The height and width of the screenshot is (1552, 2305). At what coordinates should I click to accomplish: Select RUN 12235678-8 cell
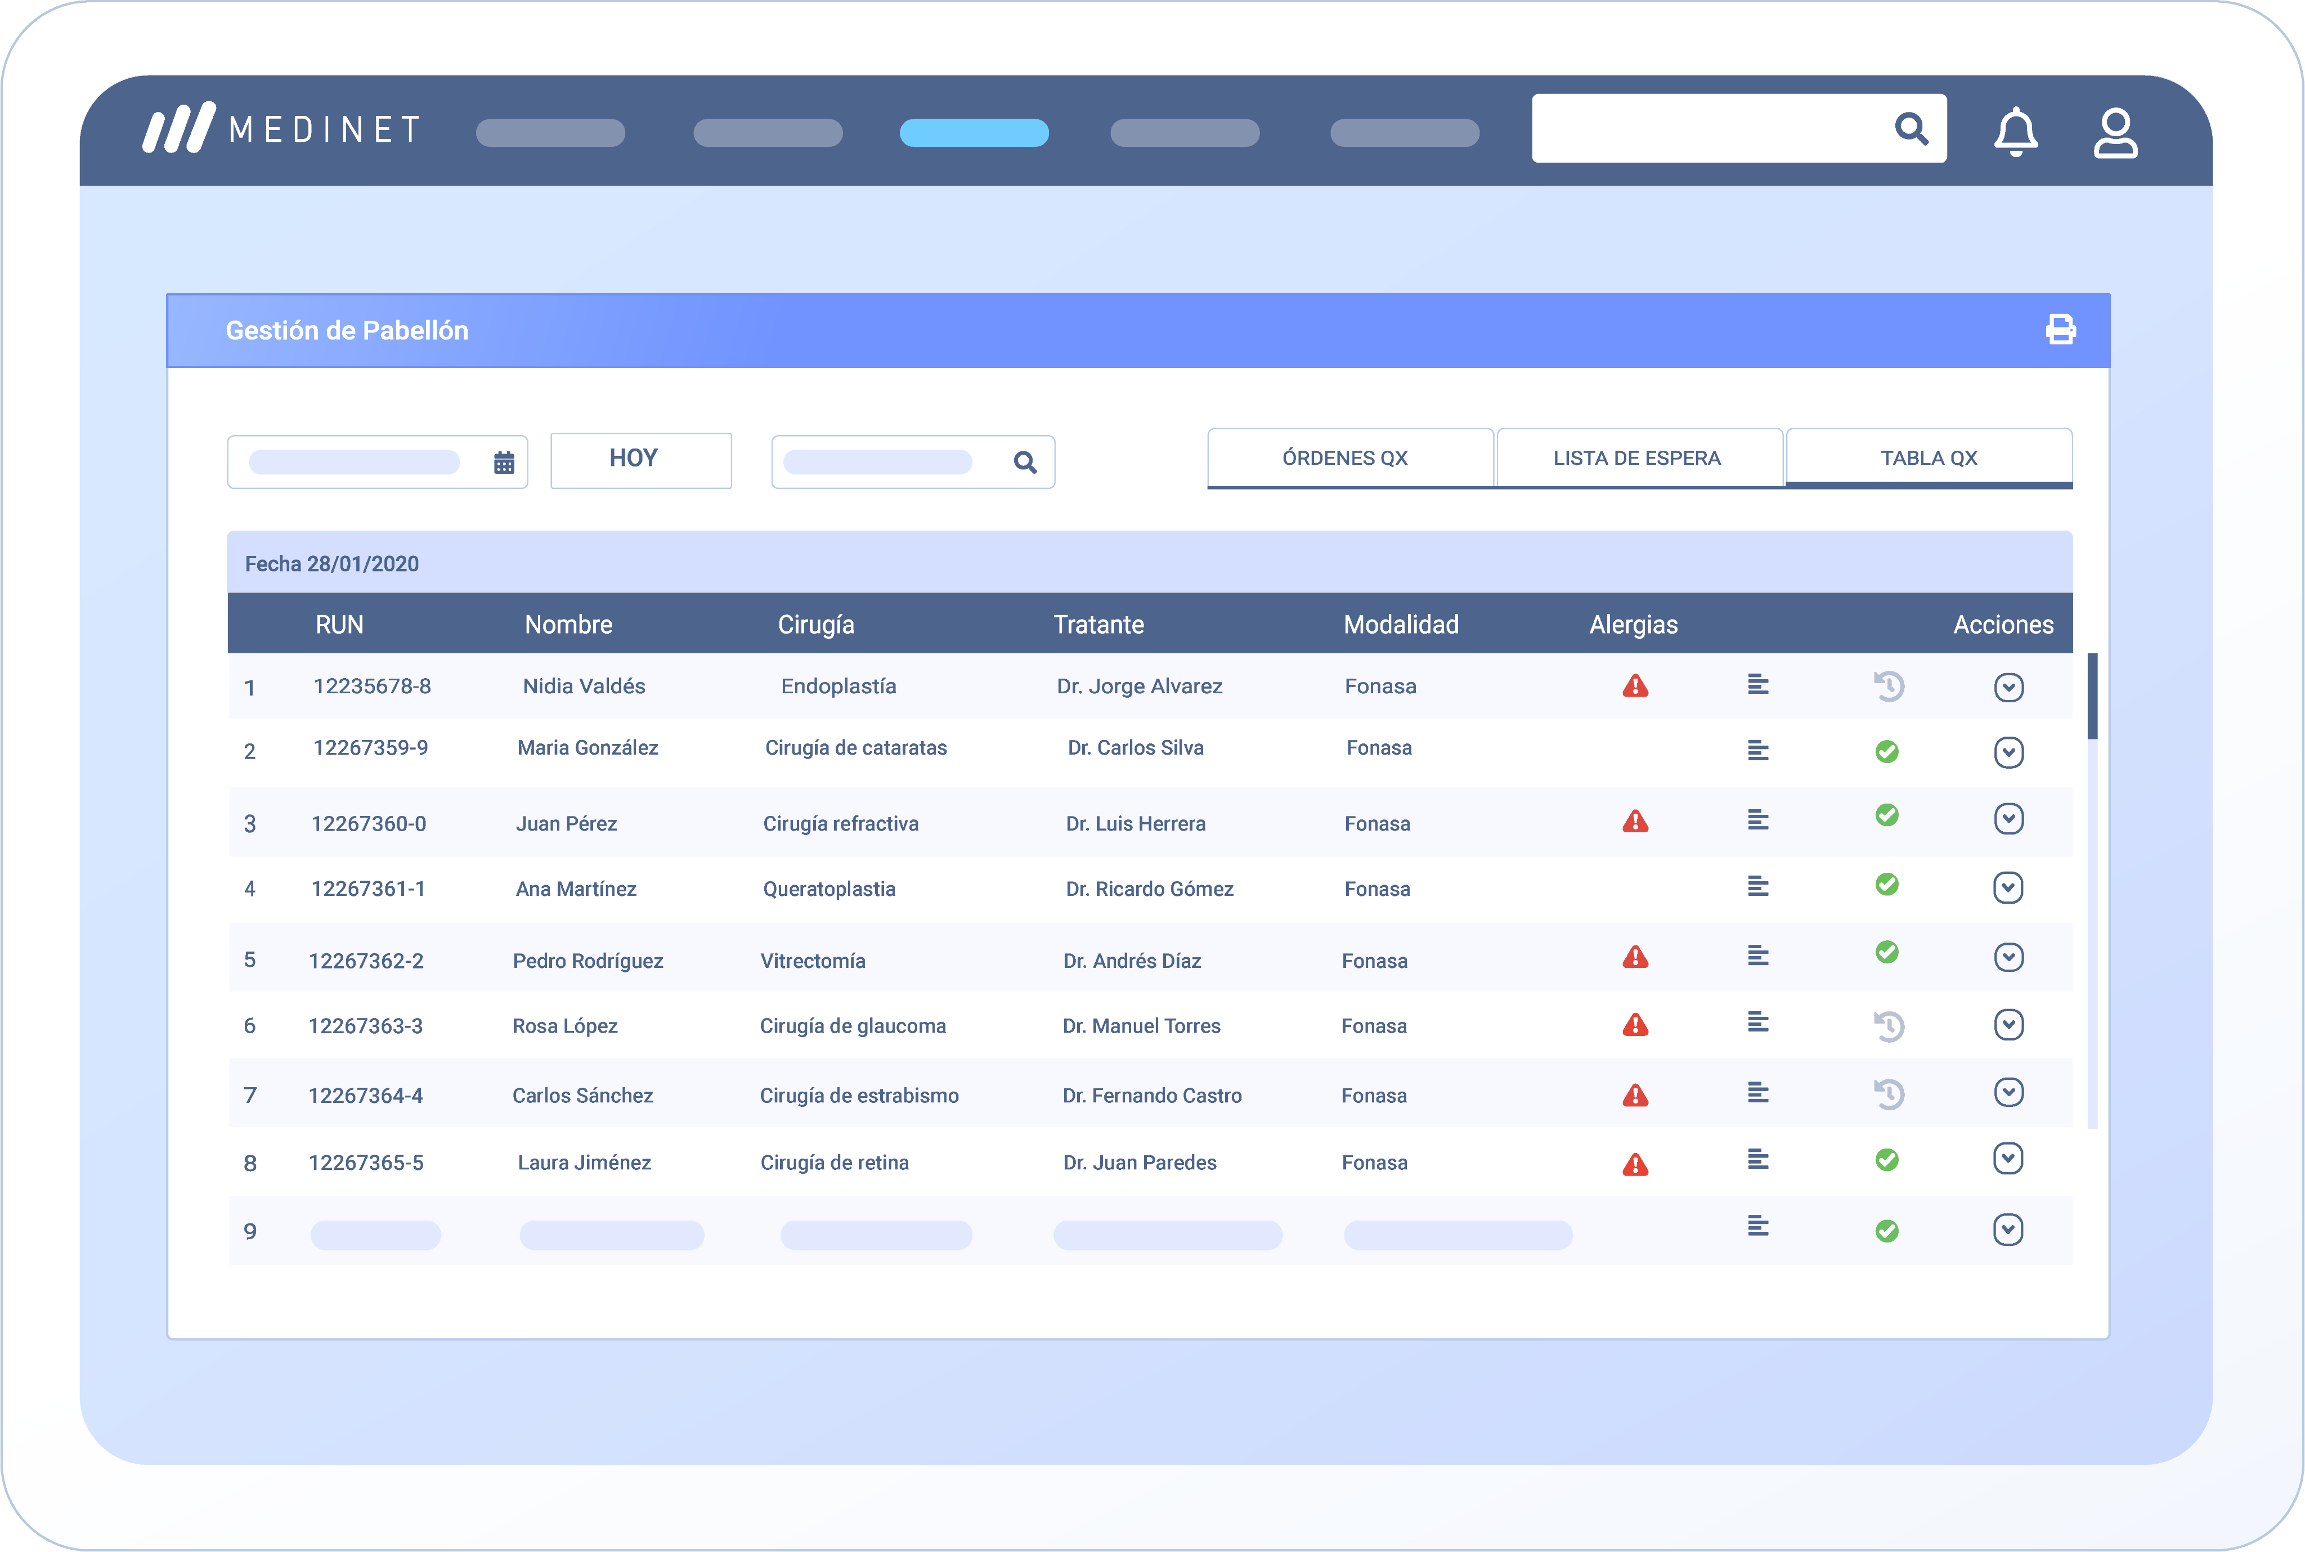tap(372, 686)
